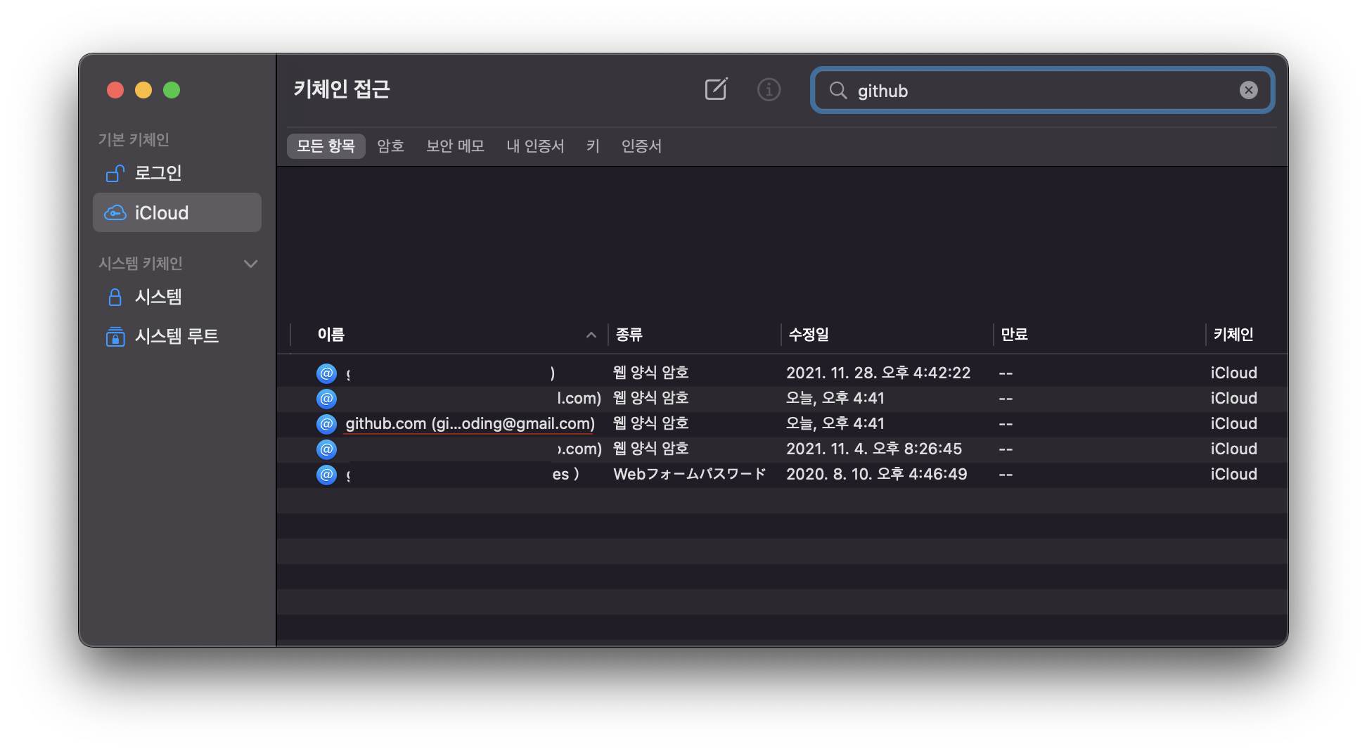The image size is (1367, 751).
Task: Click the date 2021. 11. 4. 오후 8:26:45
Action: click(874, 449)
